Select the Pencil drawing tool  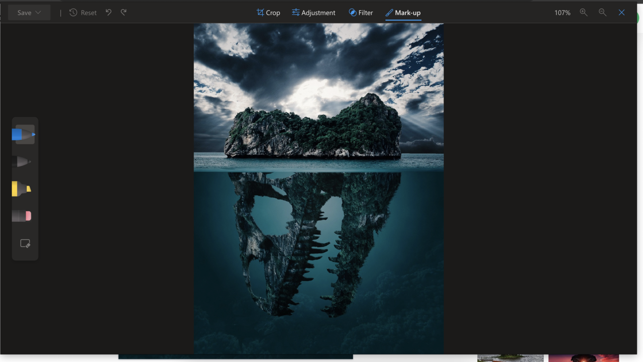coord(24,161)
